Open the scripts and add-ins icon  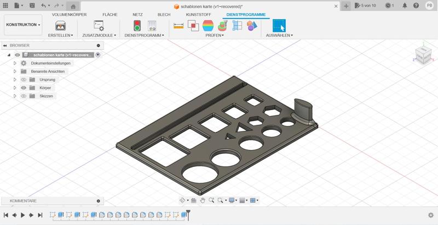pyautogui.click(x=99, y=26)
